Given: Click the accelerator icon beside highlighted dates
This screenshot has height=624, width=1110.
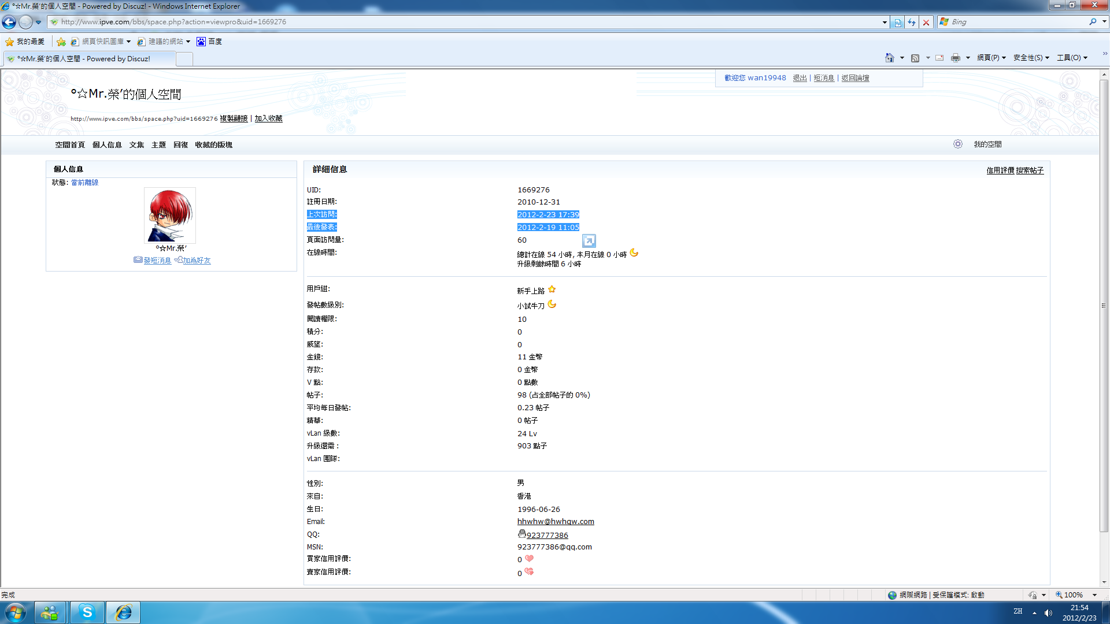Looking at the screenshot, I should 589,240.
